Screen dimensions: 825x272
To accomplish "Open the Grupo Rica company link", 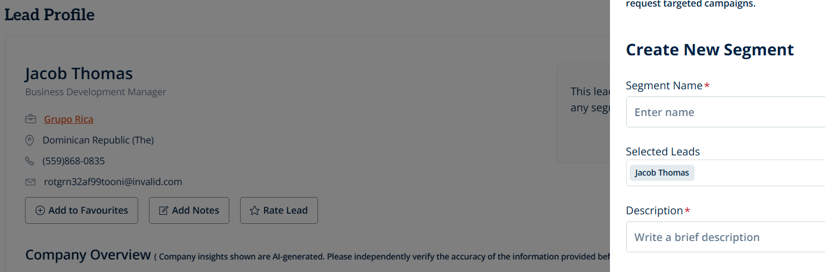I will 69,119.
